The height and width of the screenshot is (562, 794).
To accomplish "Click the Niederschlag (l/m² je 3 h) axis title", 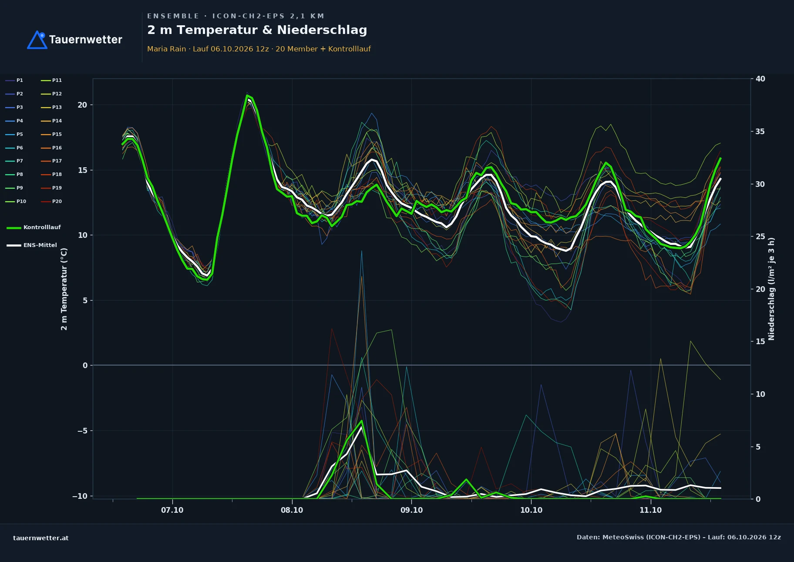I will click(771, 289).
